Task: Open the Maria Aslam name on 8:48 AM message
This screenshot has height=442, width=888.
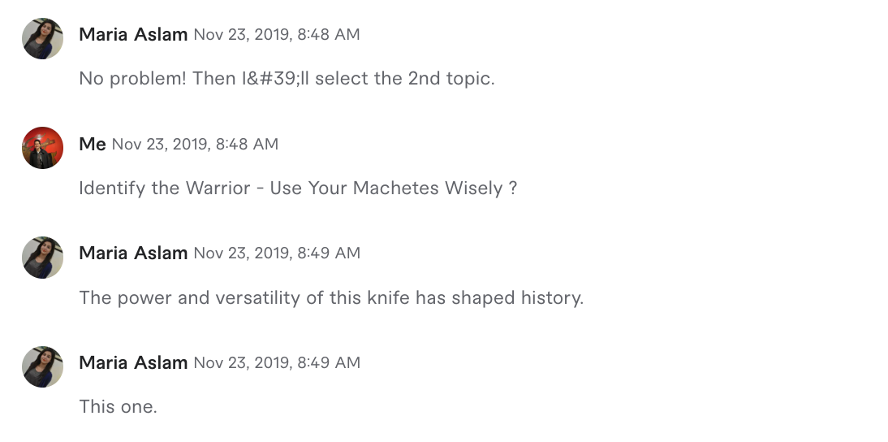Action: pyautogui.click(x=133, y=35)
